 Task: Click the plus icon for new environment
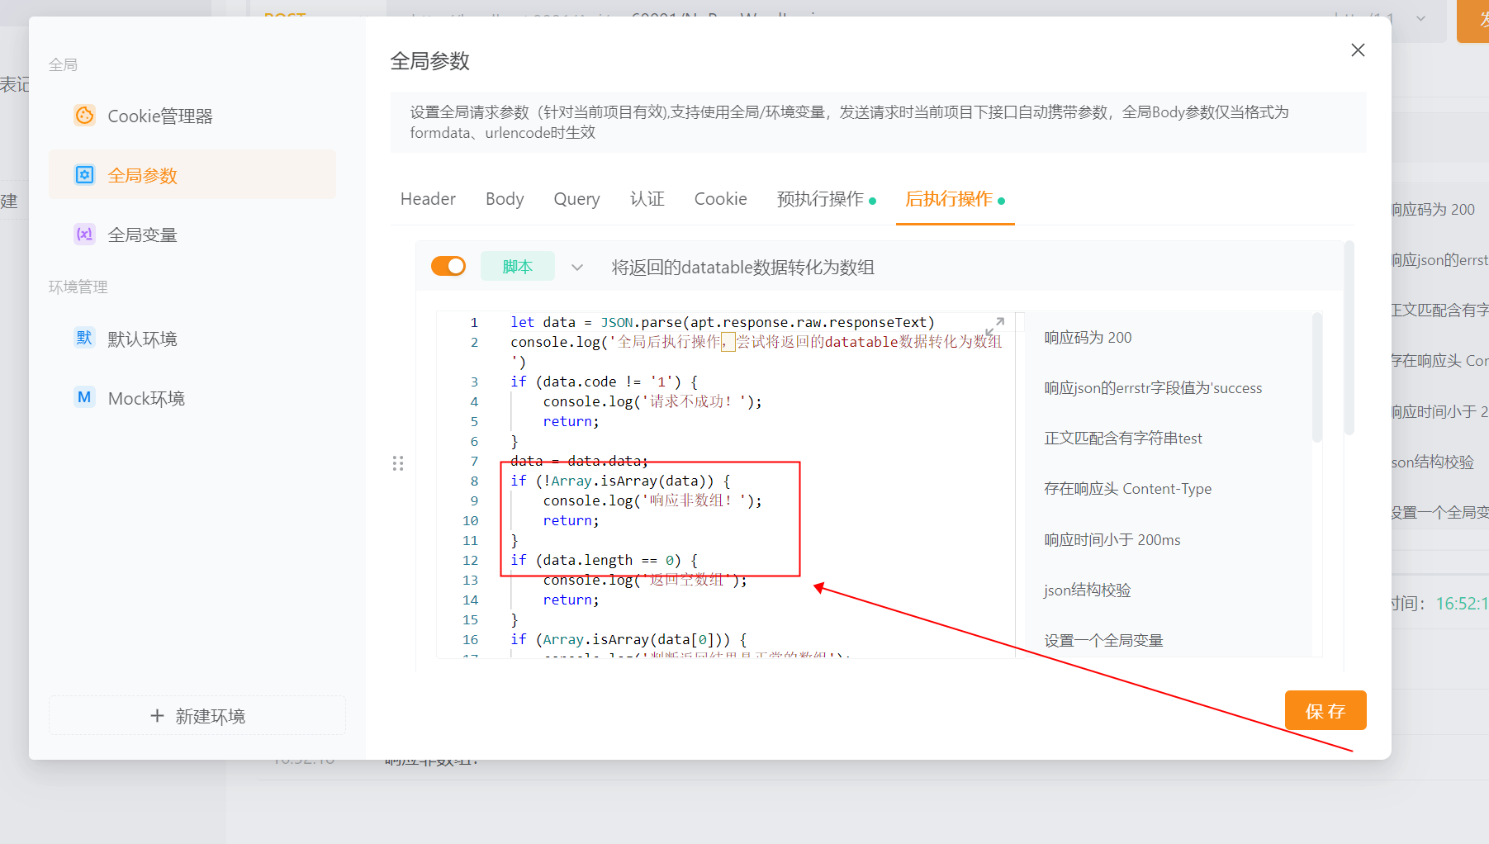point(157,716)
